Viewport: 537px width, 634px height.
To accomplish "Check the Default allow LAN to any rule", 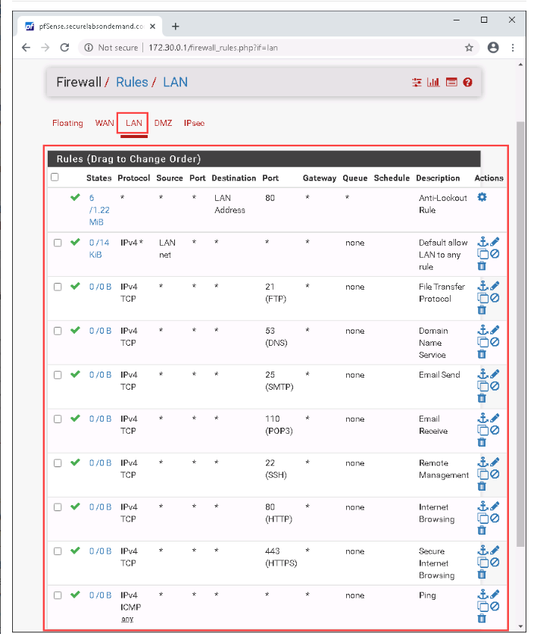I will click(58, 243).
